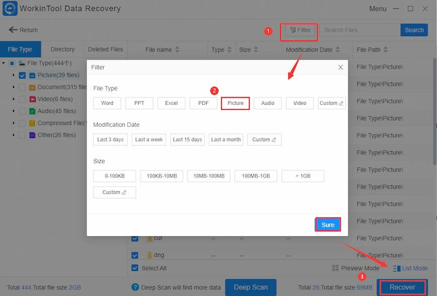Click the Document folder icon in tree
The height and width of the screenshot is (296, 437).
pos(32,87)
